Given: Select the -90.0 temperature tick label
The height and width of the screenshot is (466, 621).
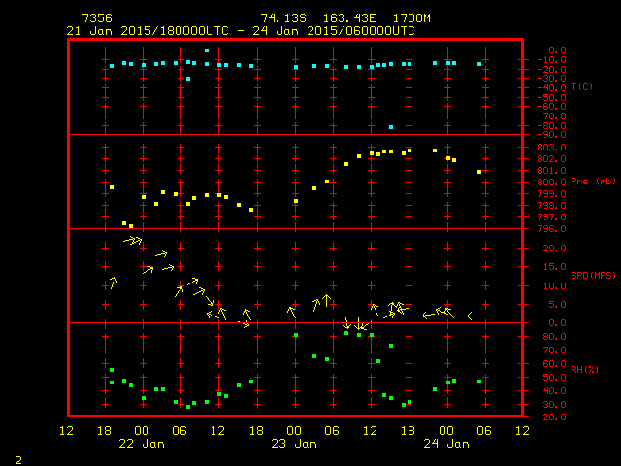Looking at the screenshot, I should [551, 135].
